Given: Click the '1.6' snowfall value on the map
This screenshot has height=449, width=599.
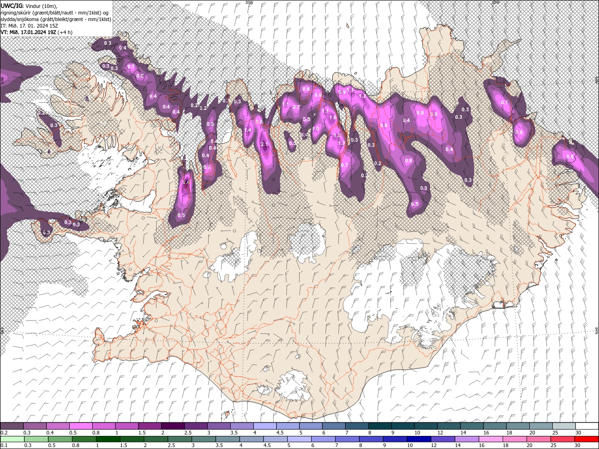Looking at the screenshot, I should (333, 118).
